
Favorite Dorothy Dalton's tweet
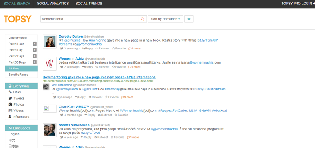tap(119, 48)
